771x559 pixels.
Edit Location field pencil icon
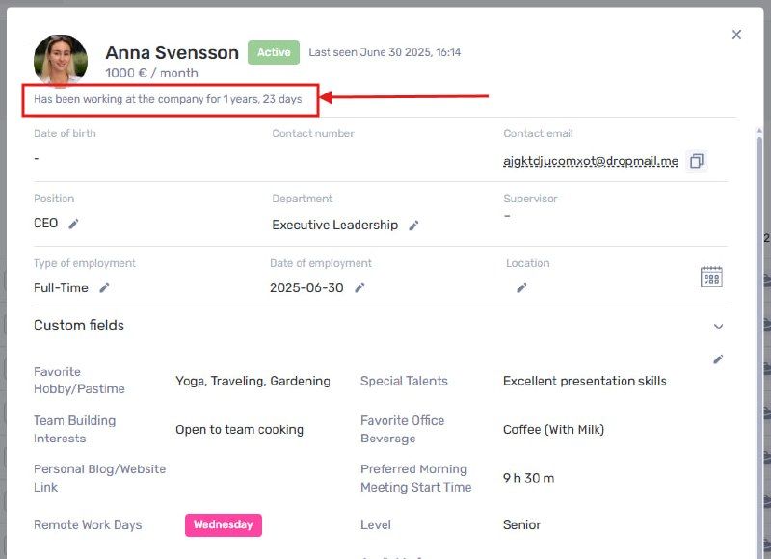(521, 288)
